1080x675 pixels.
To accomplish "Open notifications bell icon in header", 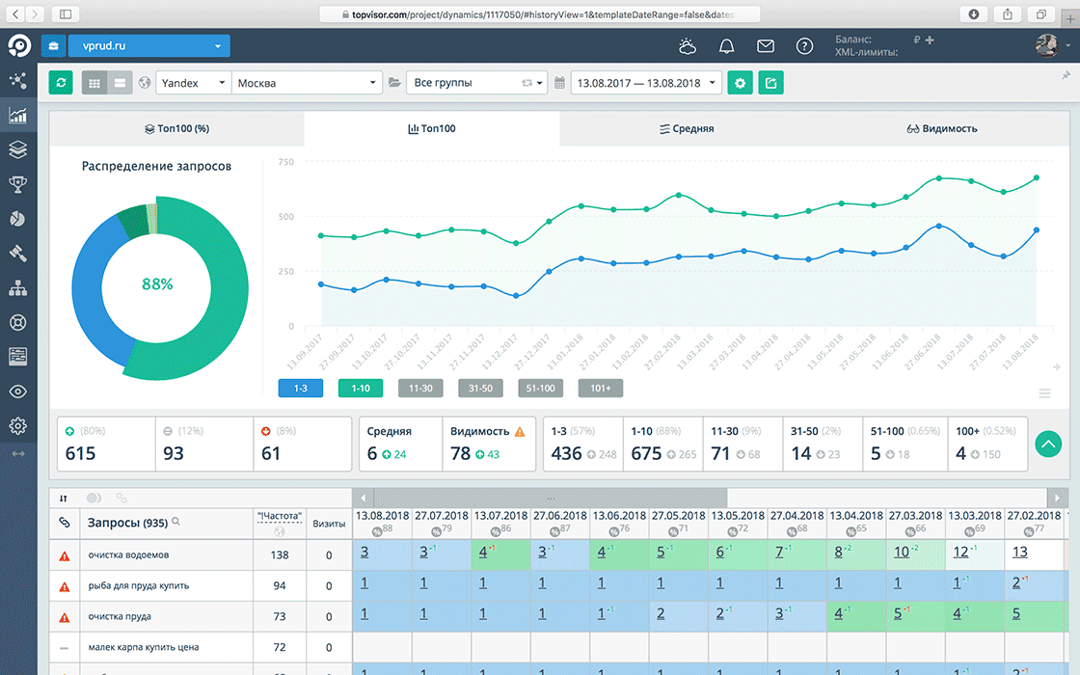I will click(x=726, y=46).
